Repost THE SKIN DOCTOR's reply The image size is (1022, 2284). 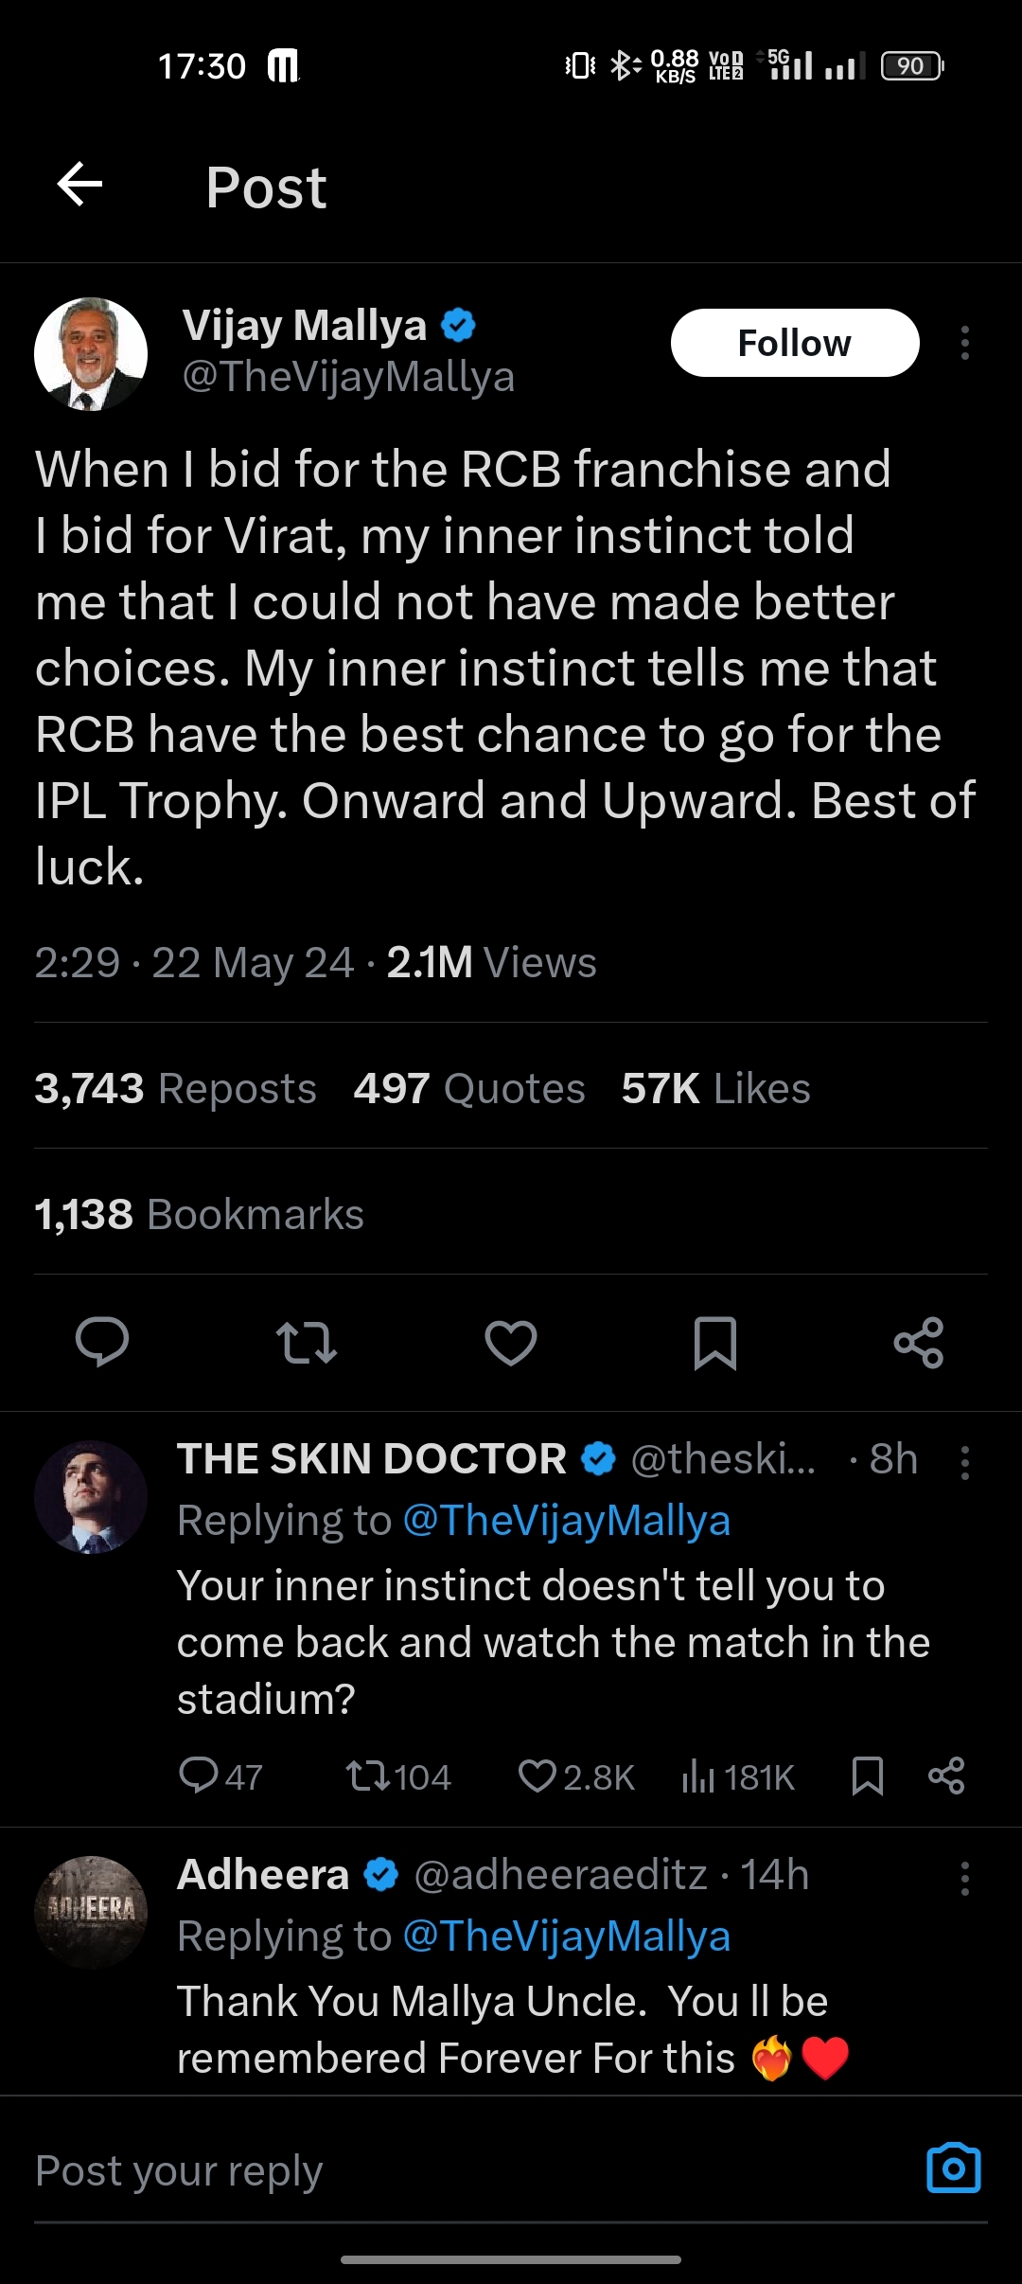coord(367,1776)
